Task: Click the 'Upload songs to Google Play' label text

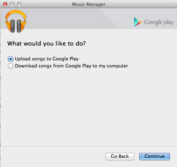Action: coord(47,59)
